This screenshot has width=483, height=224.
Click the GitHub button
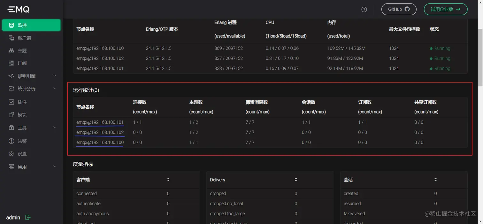(399, 9)
